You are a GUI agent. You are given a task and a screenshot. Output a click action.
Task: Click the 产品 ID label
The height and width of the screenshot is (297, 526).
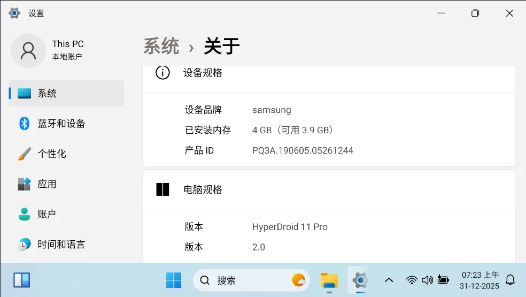(199, 150)
